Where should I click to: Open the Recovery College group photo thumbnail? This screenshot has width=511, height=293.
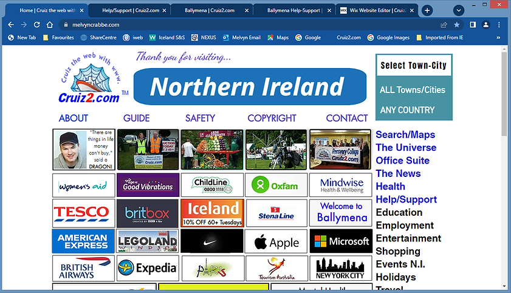[x=340, y=150]
